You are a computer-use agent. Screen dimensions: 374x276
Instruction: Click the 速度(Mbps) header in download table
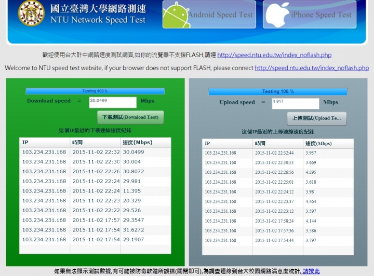coord(146,142)
